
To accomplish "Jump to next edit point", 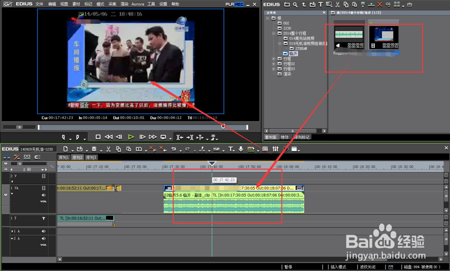I will [190, 138].
